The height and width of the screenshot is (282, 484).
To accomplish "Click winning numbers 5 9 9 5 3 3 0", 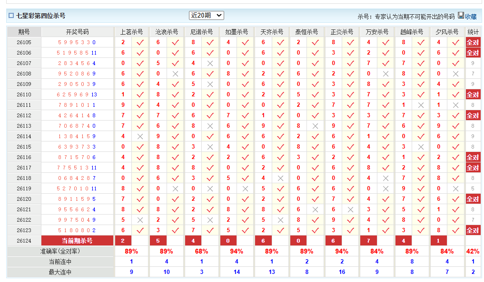I will pyautogui.click(x=77, y=42).
